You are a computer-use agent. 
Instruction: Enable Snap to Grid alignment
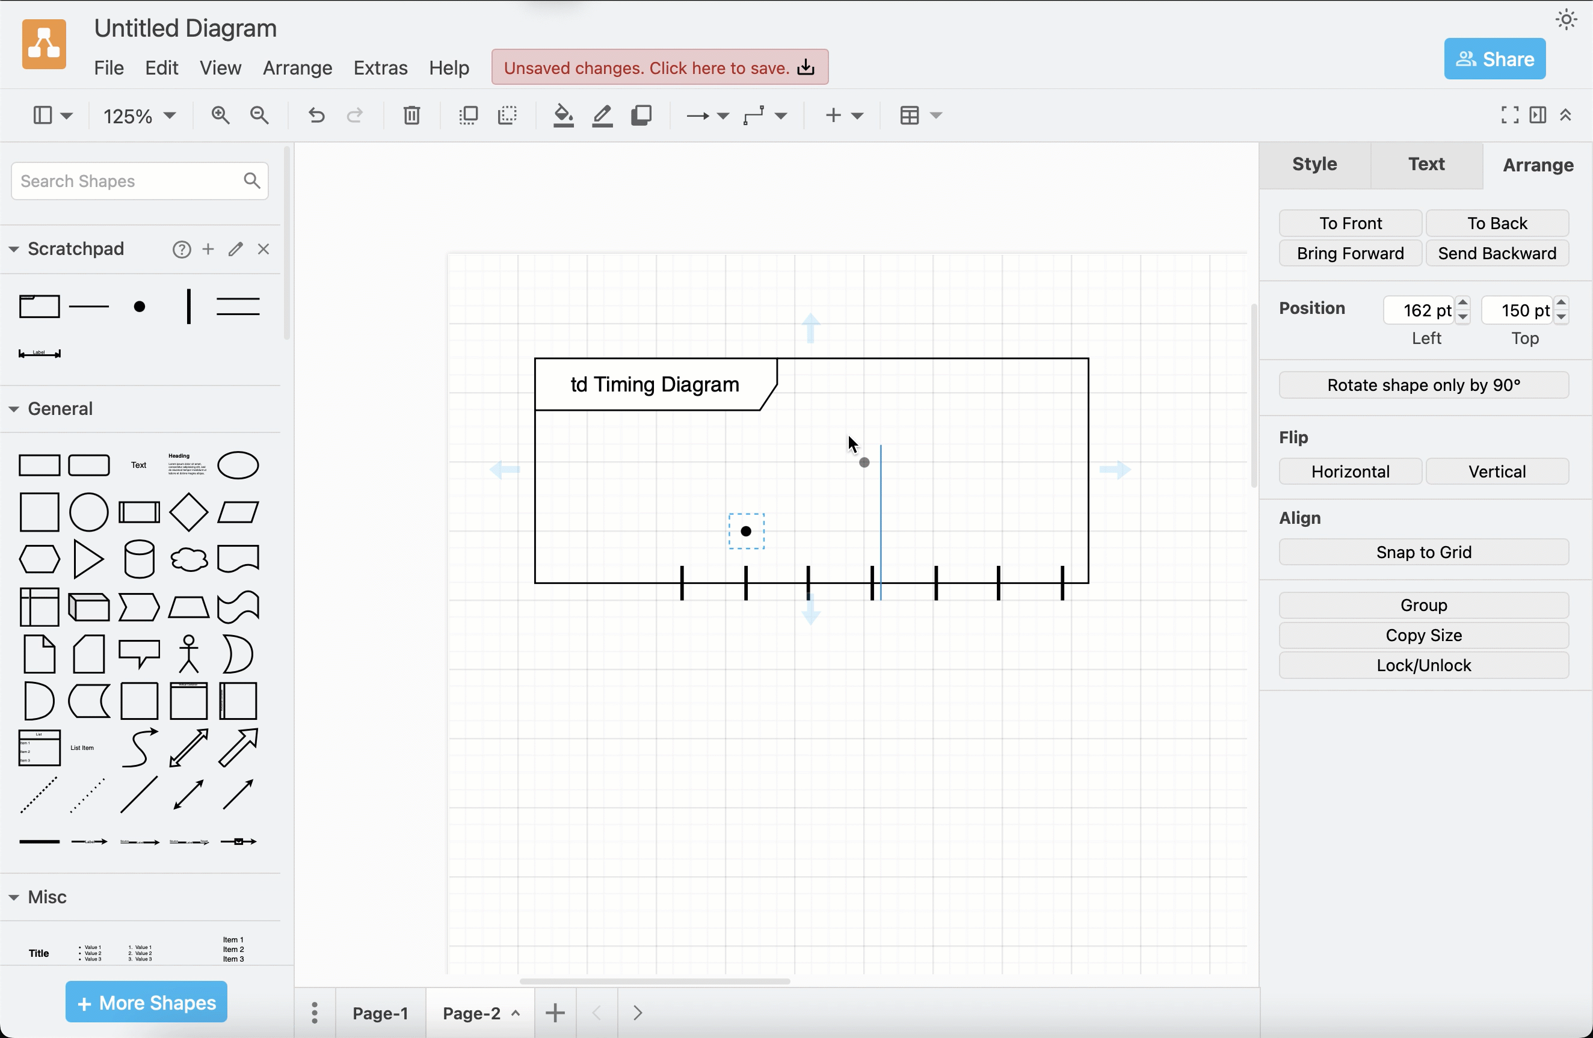(x=1423, y=551)
